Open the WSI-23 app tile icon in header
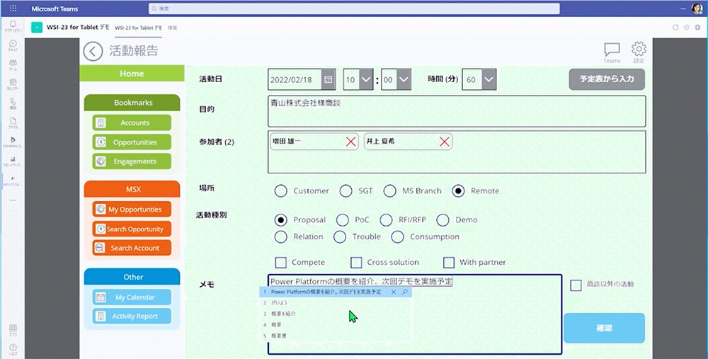 click(x=37, y=28)
